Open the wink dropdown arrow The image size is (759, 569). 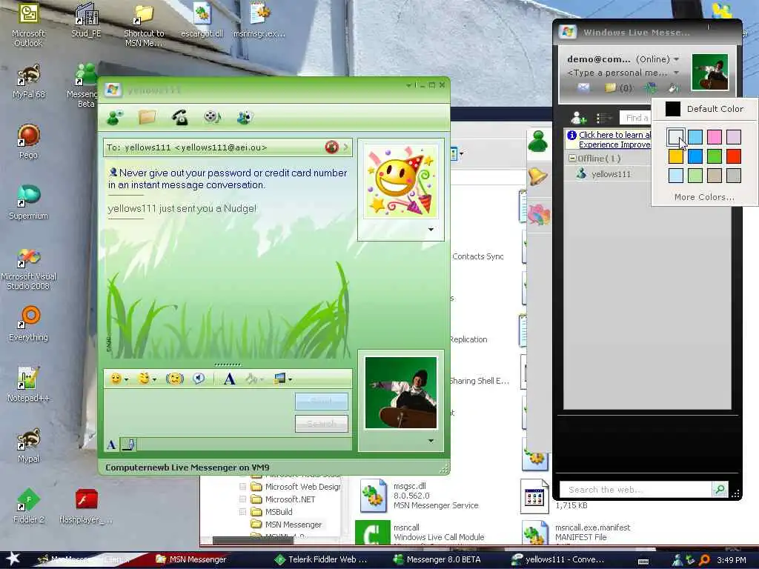(x=154, y=380)
